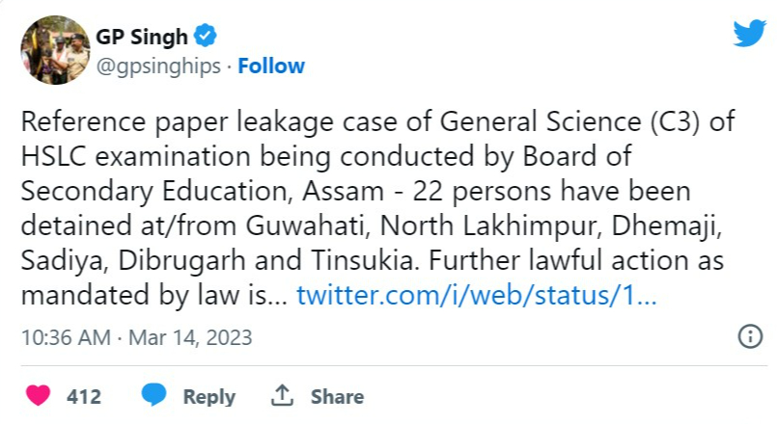Click the share upload arrow icon
Screen dimensions: 778x424
point(282,396)
